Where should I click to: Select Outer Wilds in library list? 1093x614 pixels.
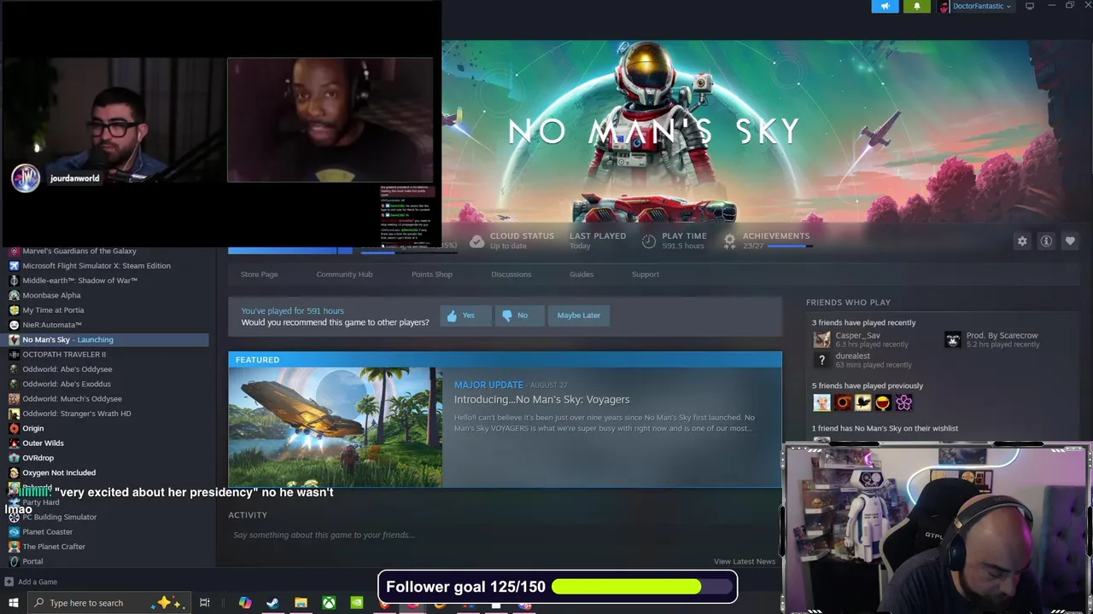[43, 443]
